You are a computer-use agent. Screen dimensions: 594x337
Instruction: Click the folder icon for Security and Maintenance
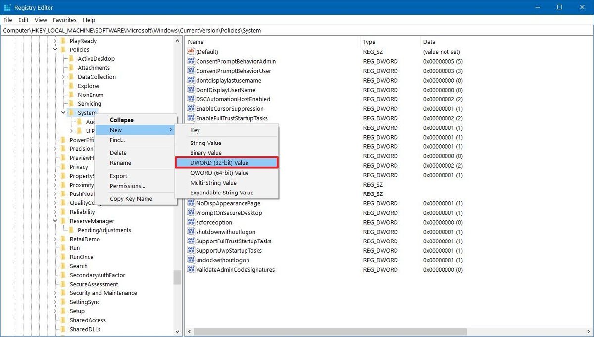tap(62, 293)
